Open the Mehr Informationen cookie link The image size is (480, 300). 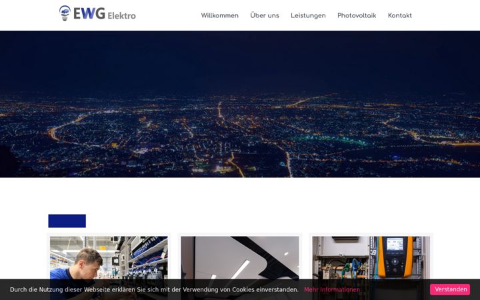coord(332,289)
